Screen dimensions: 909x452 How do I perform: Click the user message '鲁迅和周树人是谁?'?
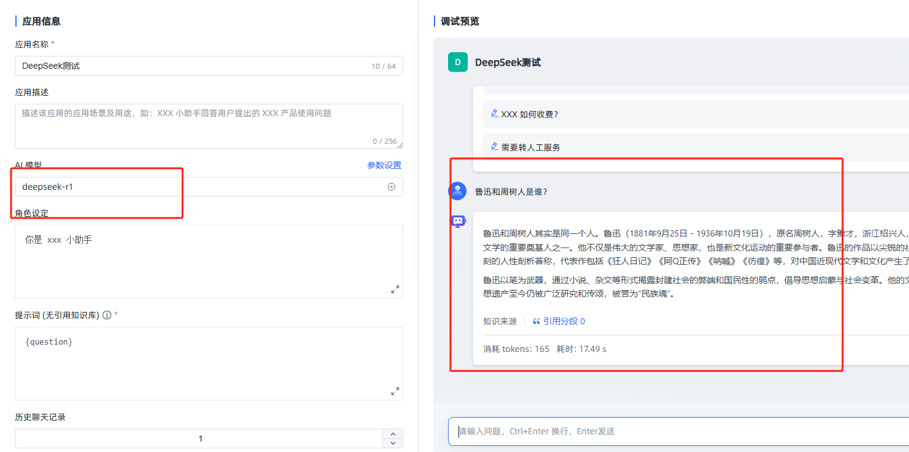point(511,192)
